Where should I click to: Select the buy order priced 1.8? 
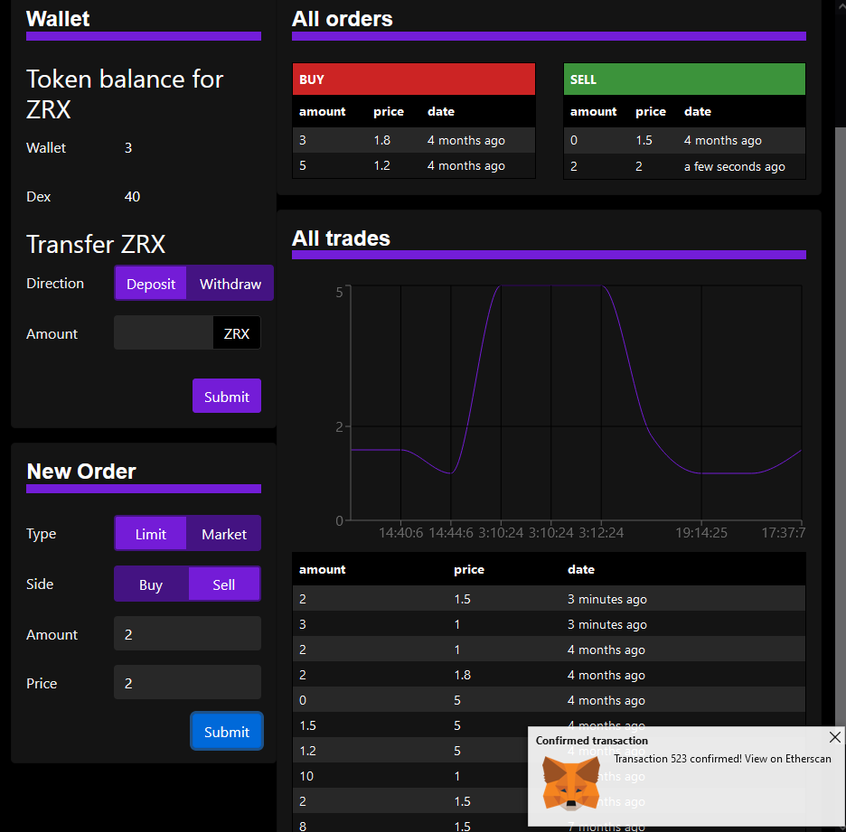click(x=414, y=141)
